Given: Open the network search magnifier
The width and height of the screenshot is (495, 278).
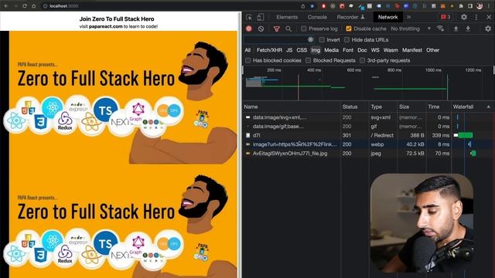Looking at the screenshot, I should point(288,29).
